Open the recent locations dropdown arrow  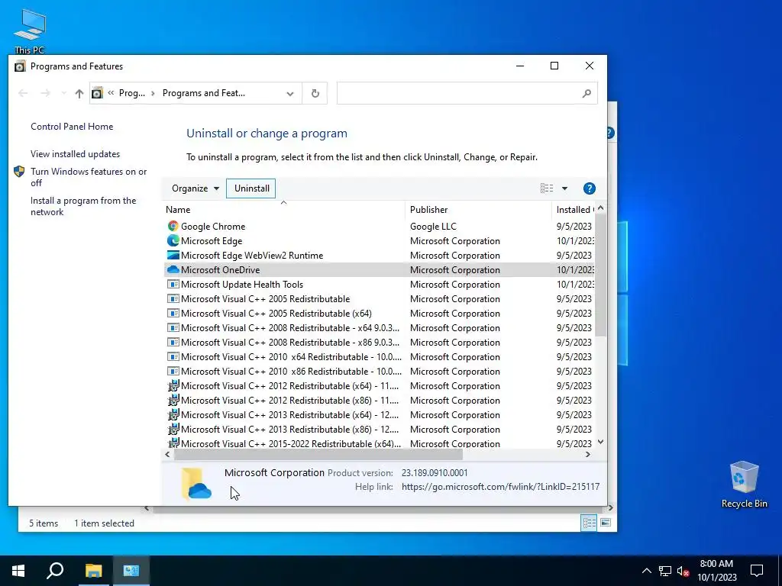pyautogui.click(x=63, y=93)
